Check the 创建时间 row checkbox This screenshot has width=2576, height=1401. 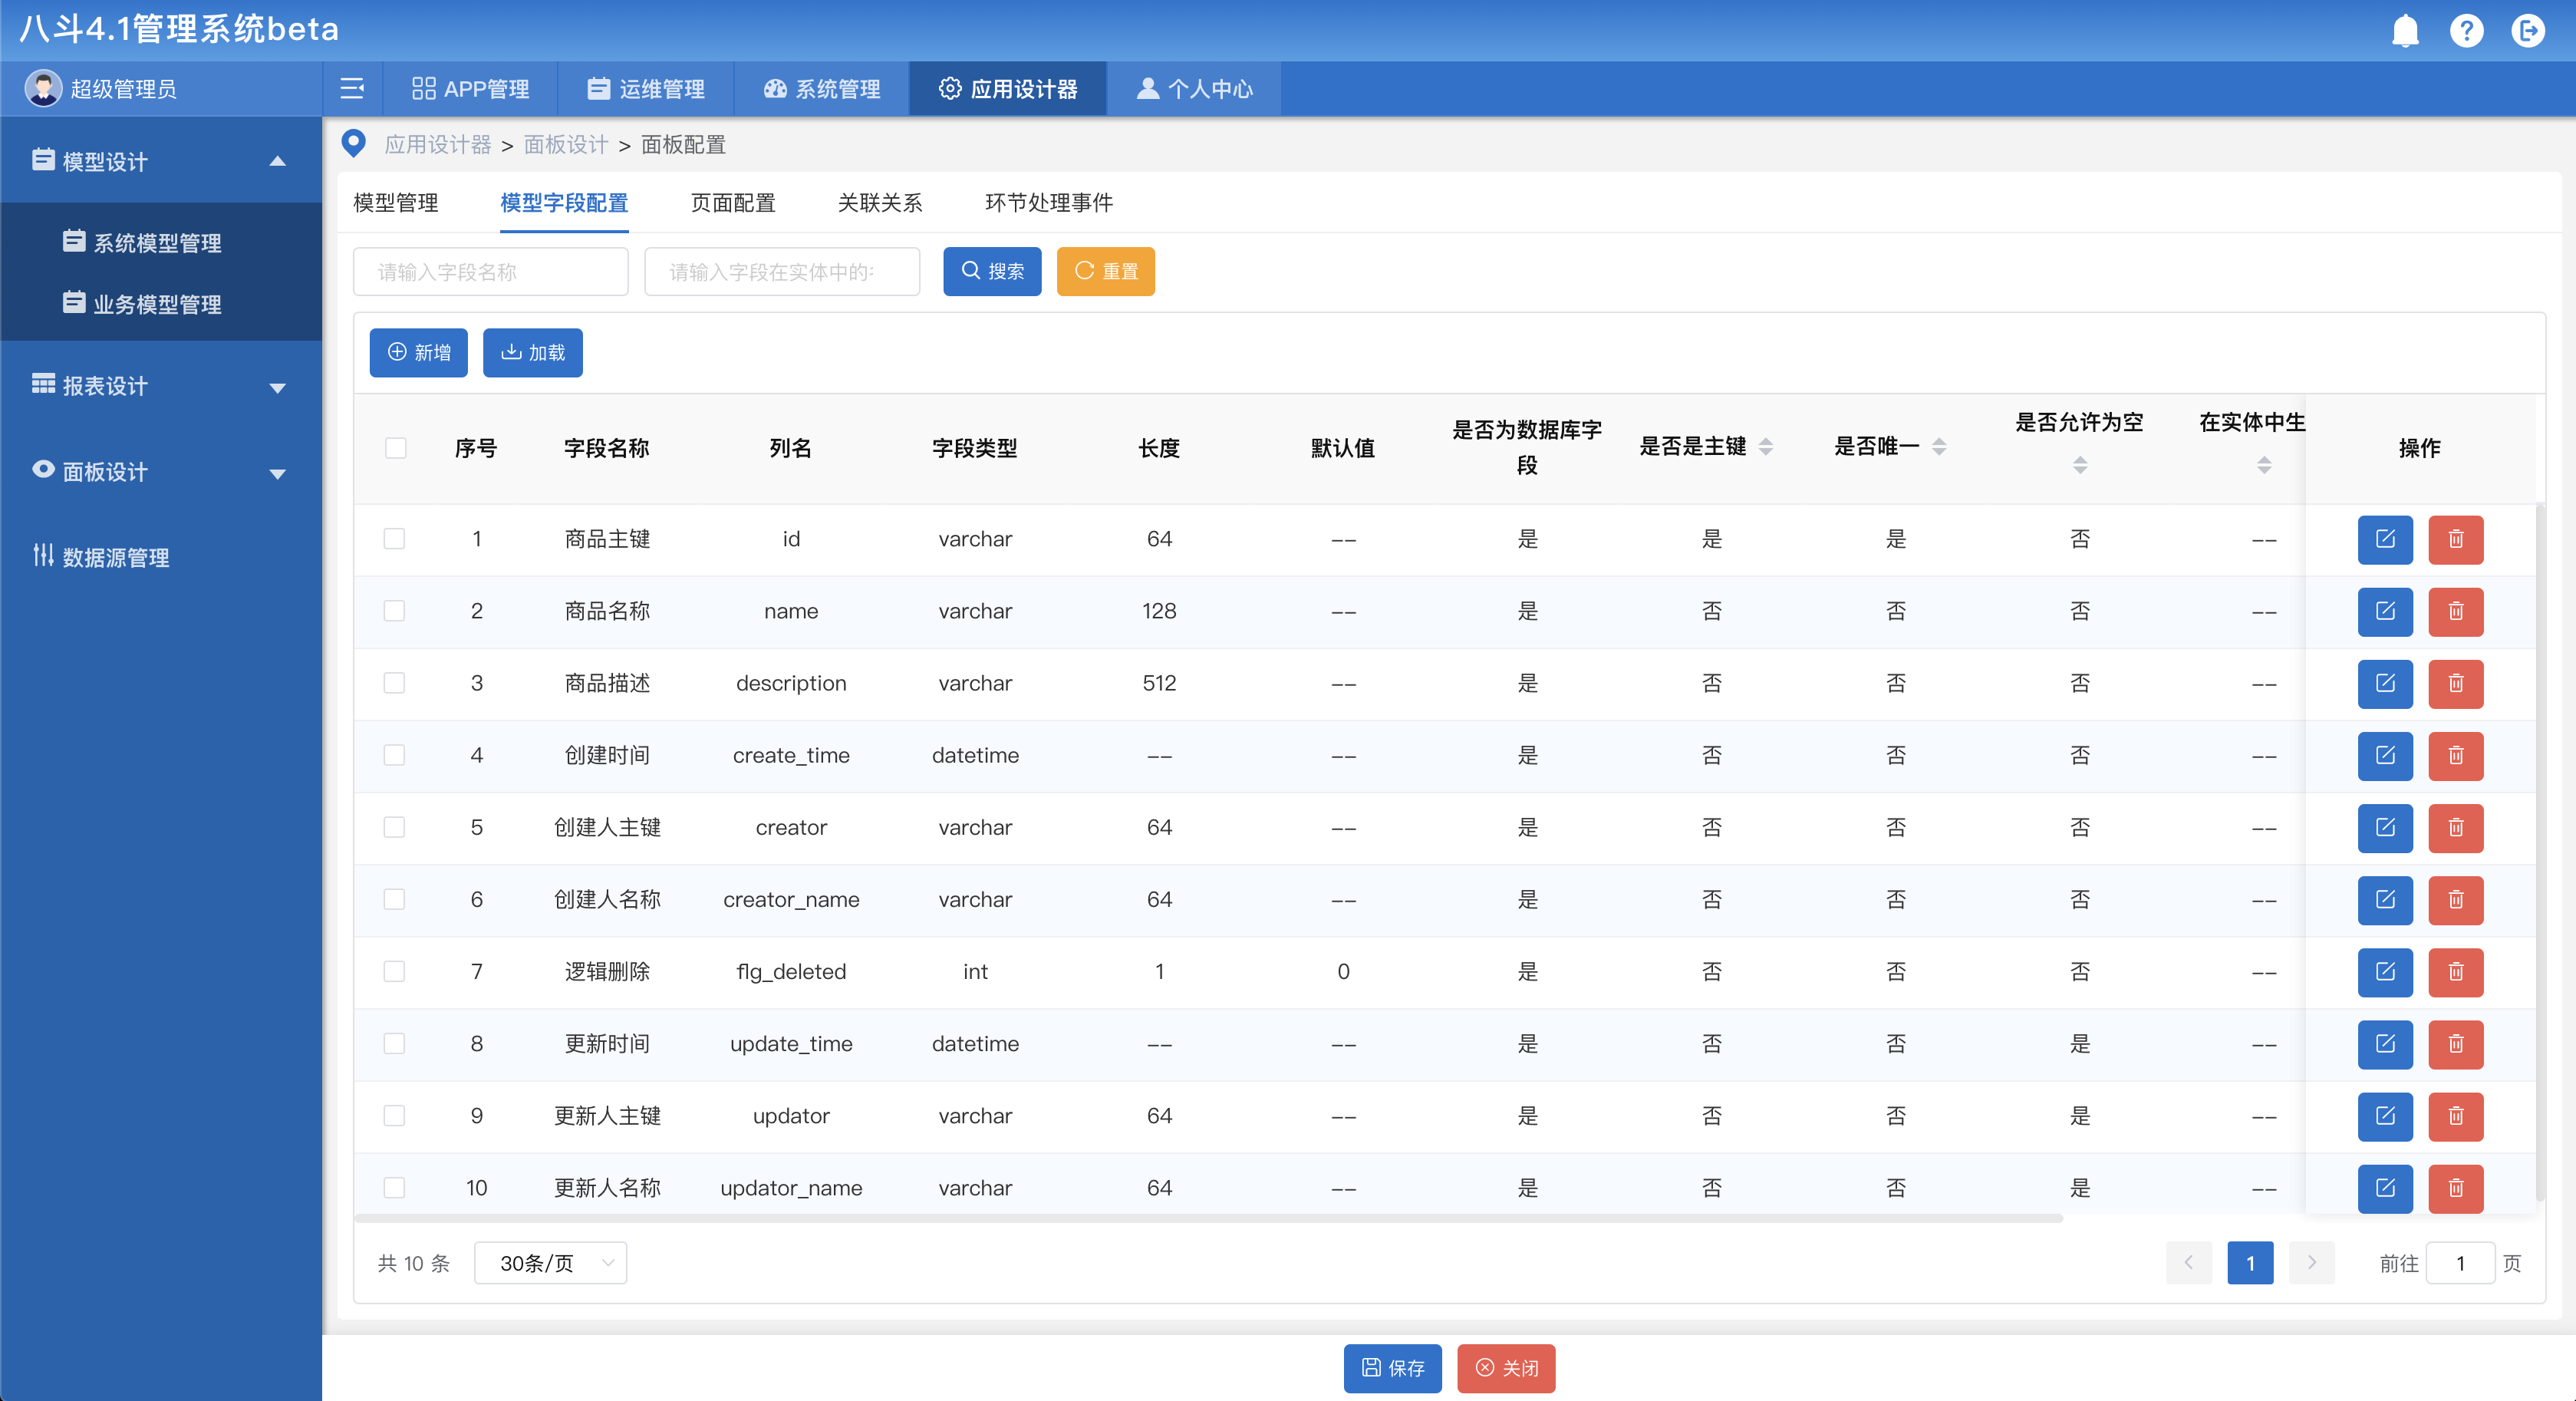pos(394,755)
